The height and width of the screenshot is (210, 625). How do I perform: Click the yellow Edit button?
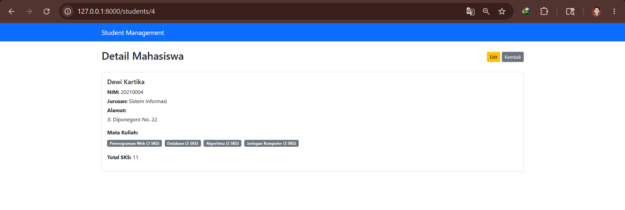pos(493,57)
